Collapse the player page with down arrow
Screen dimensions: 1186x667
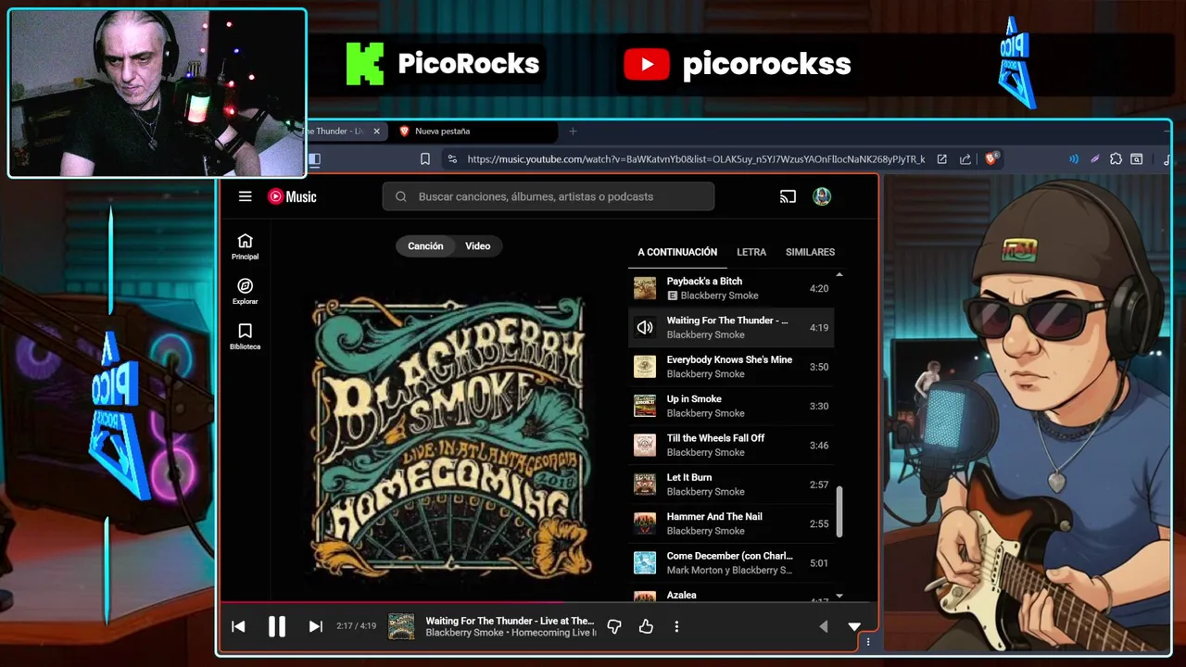pos(854,627)
